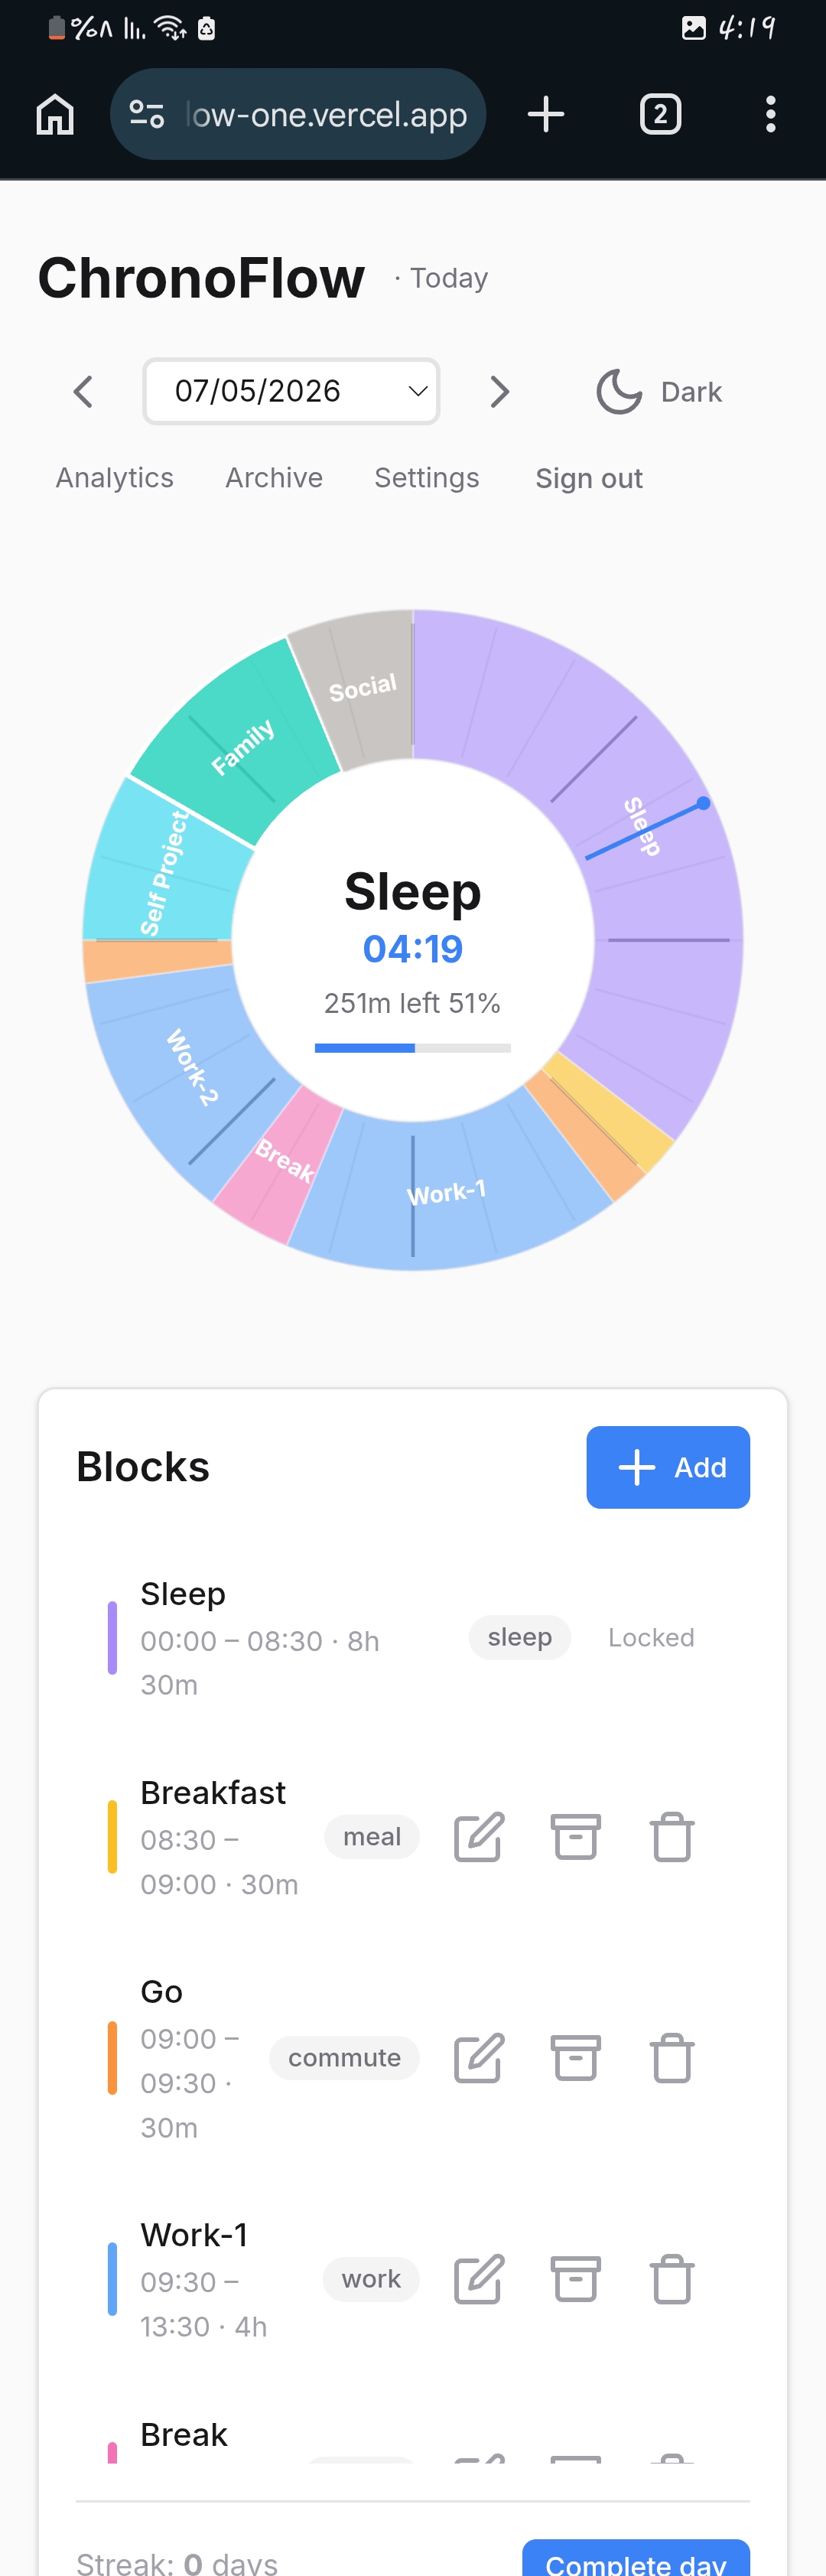The height and width of the screenshot is (2576, 826).
Task: Edit the Go commute block
Action: (478, 2058)
